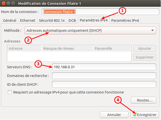Open the Ethernet tab

[x=27, y=20]
